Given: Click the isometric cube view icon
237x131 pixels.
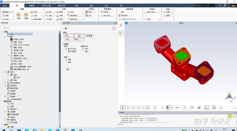Looking at the screenshot, I should (x=192, y=108).
